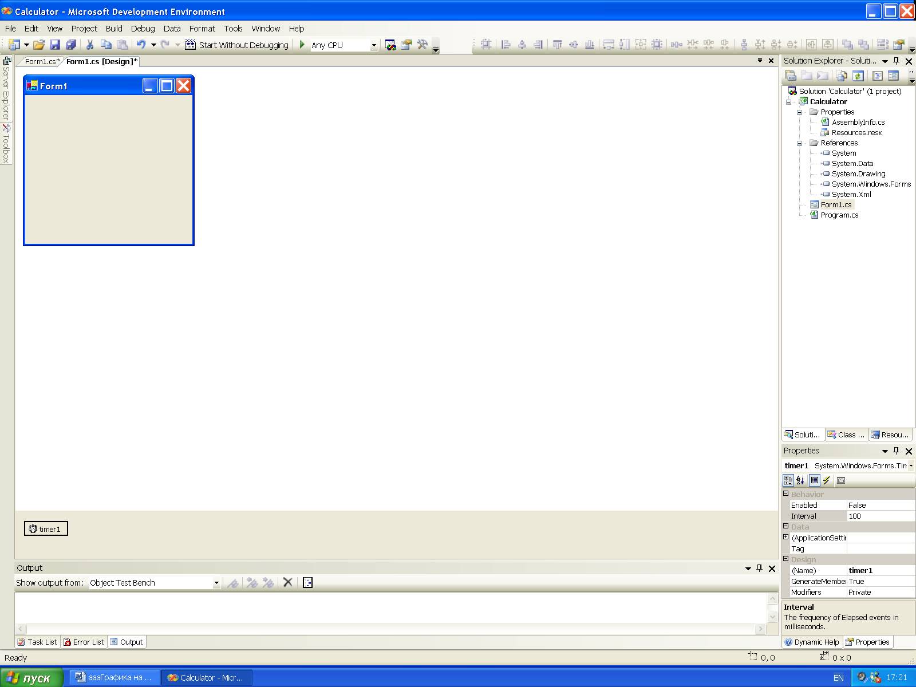Click the Windows Start button on taskbar

pyautogui.click(x=31, y=678)
